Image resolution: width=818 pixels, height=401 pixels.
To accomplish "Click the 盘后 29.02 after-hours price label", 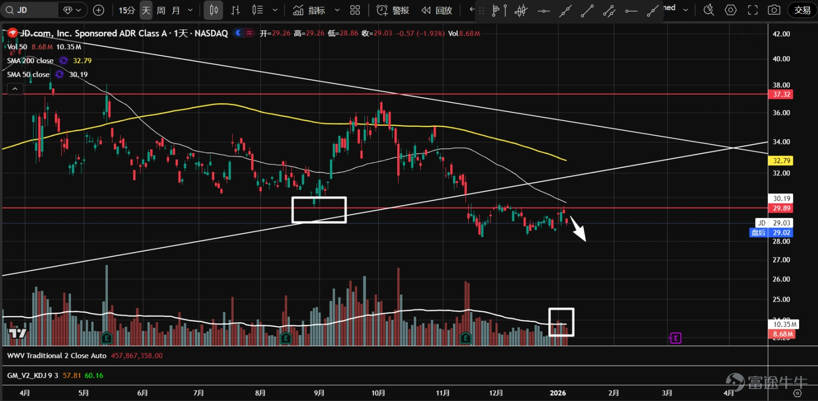I will pos(771,233).
